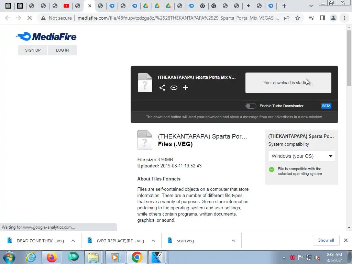Click the file icon in the dark panel
The image size is (352, 264).
pos(145,82)
